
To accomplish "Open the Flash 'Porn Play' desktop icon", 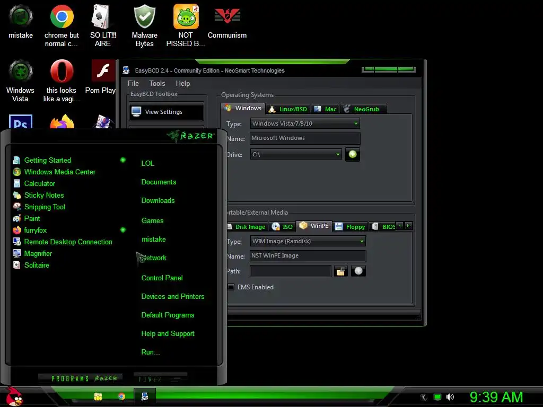I will [x=101, y=76].
